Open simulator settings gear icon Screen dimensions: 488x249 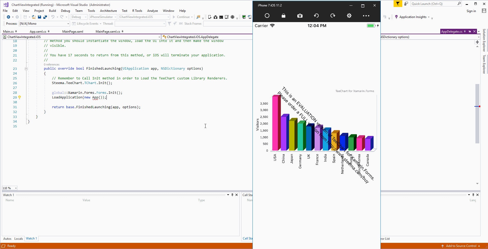point(349,16)
